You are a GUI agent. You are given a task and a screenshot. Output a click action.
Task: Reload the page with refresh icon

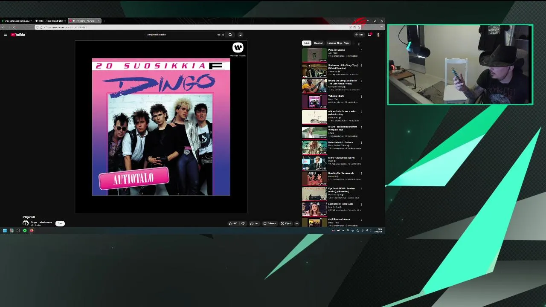tap(14, 27)
